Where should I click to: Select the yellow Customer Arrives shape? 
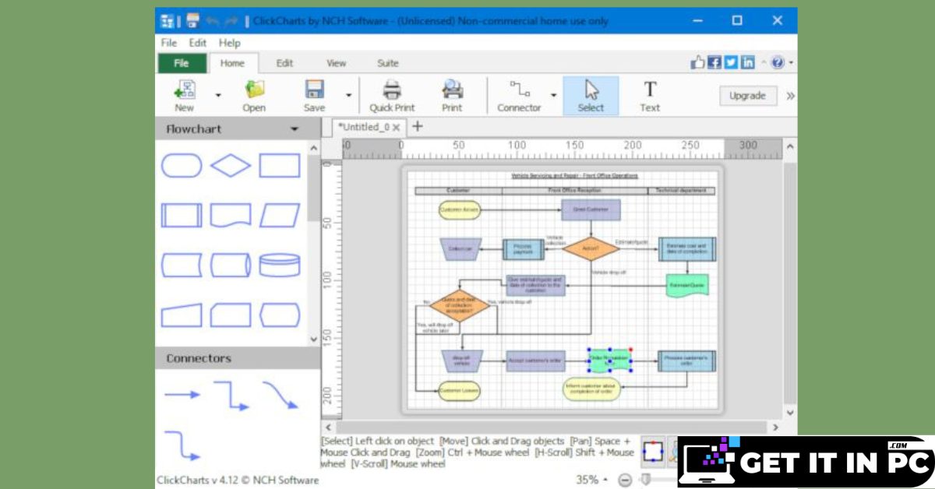pyautogui.click(x=459, y=209)
